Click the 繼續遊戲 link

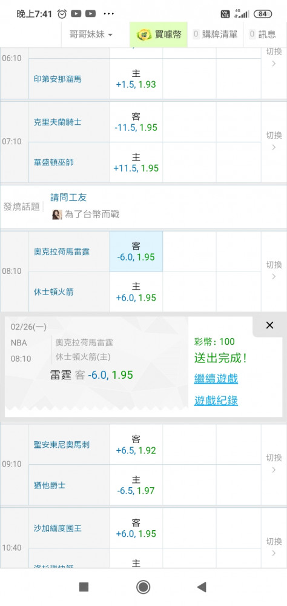(x=216, y=378)
